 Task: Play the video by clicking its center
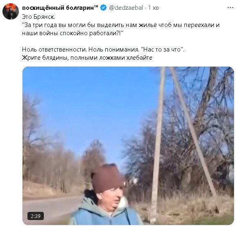pos(128,146)
